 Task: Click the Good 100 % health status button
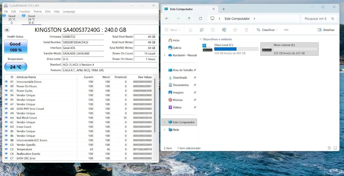point(16,47)
